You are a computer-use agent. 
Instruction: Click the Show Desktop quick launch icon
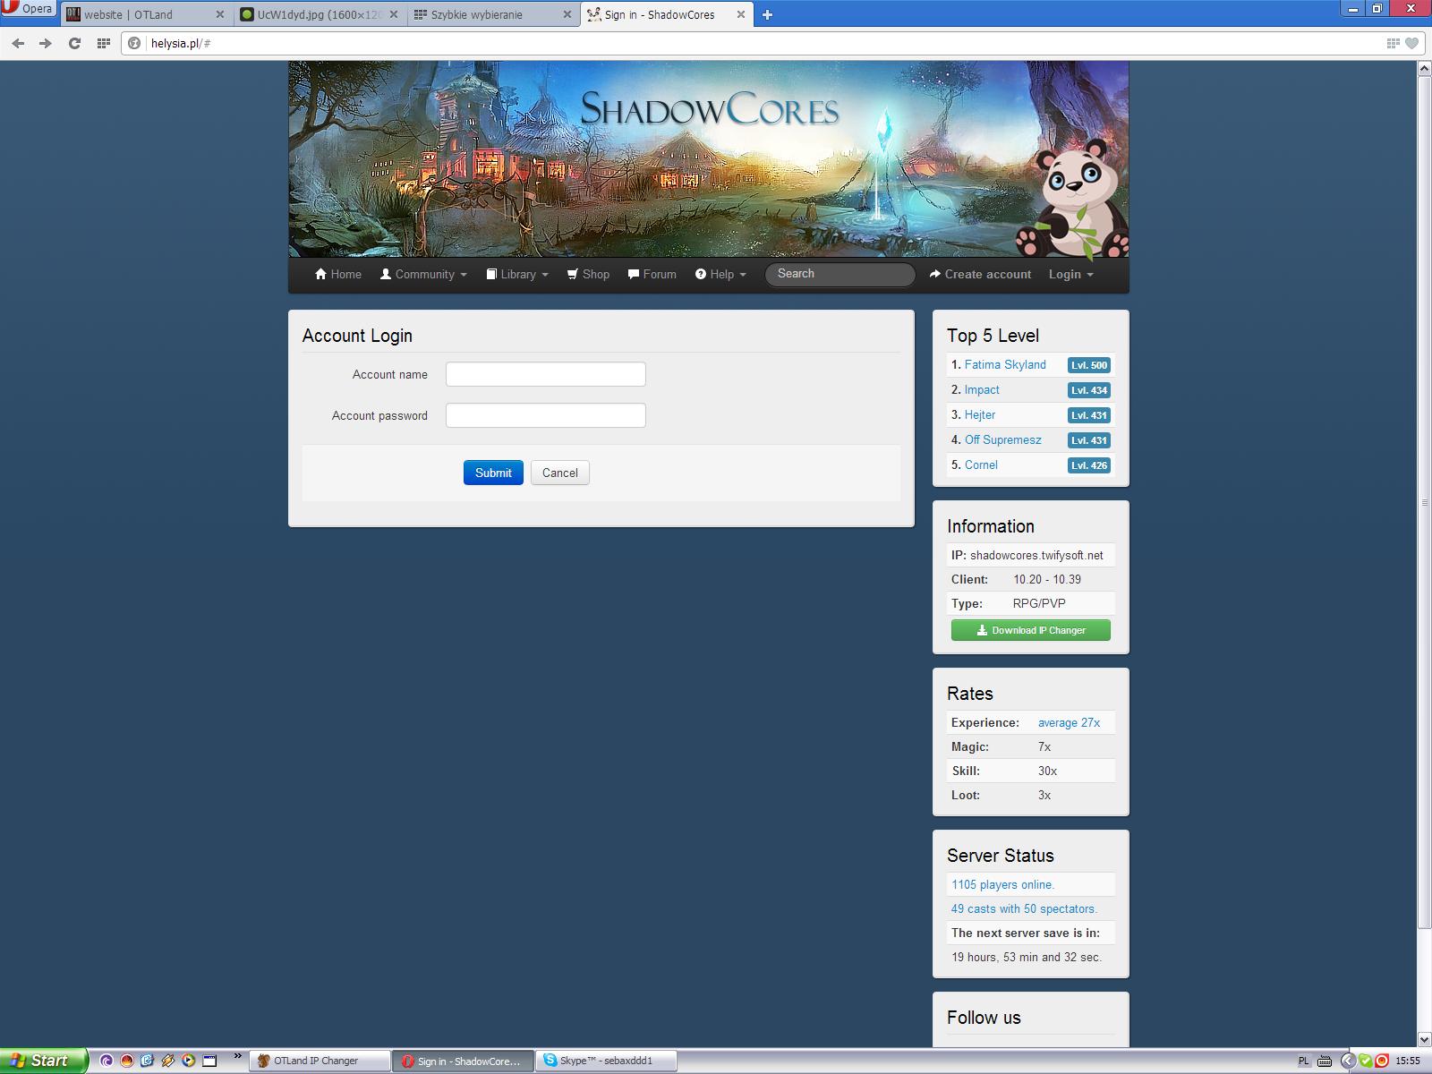point(209,1061)
